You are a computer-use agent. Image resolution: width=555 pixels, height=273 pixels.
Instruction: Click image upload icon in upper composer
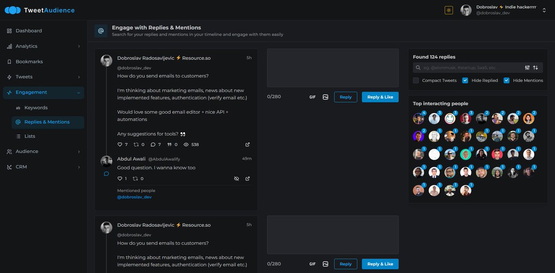[x=326, y=97]
